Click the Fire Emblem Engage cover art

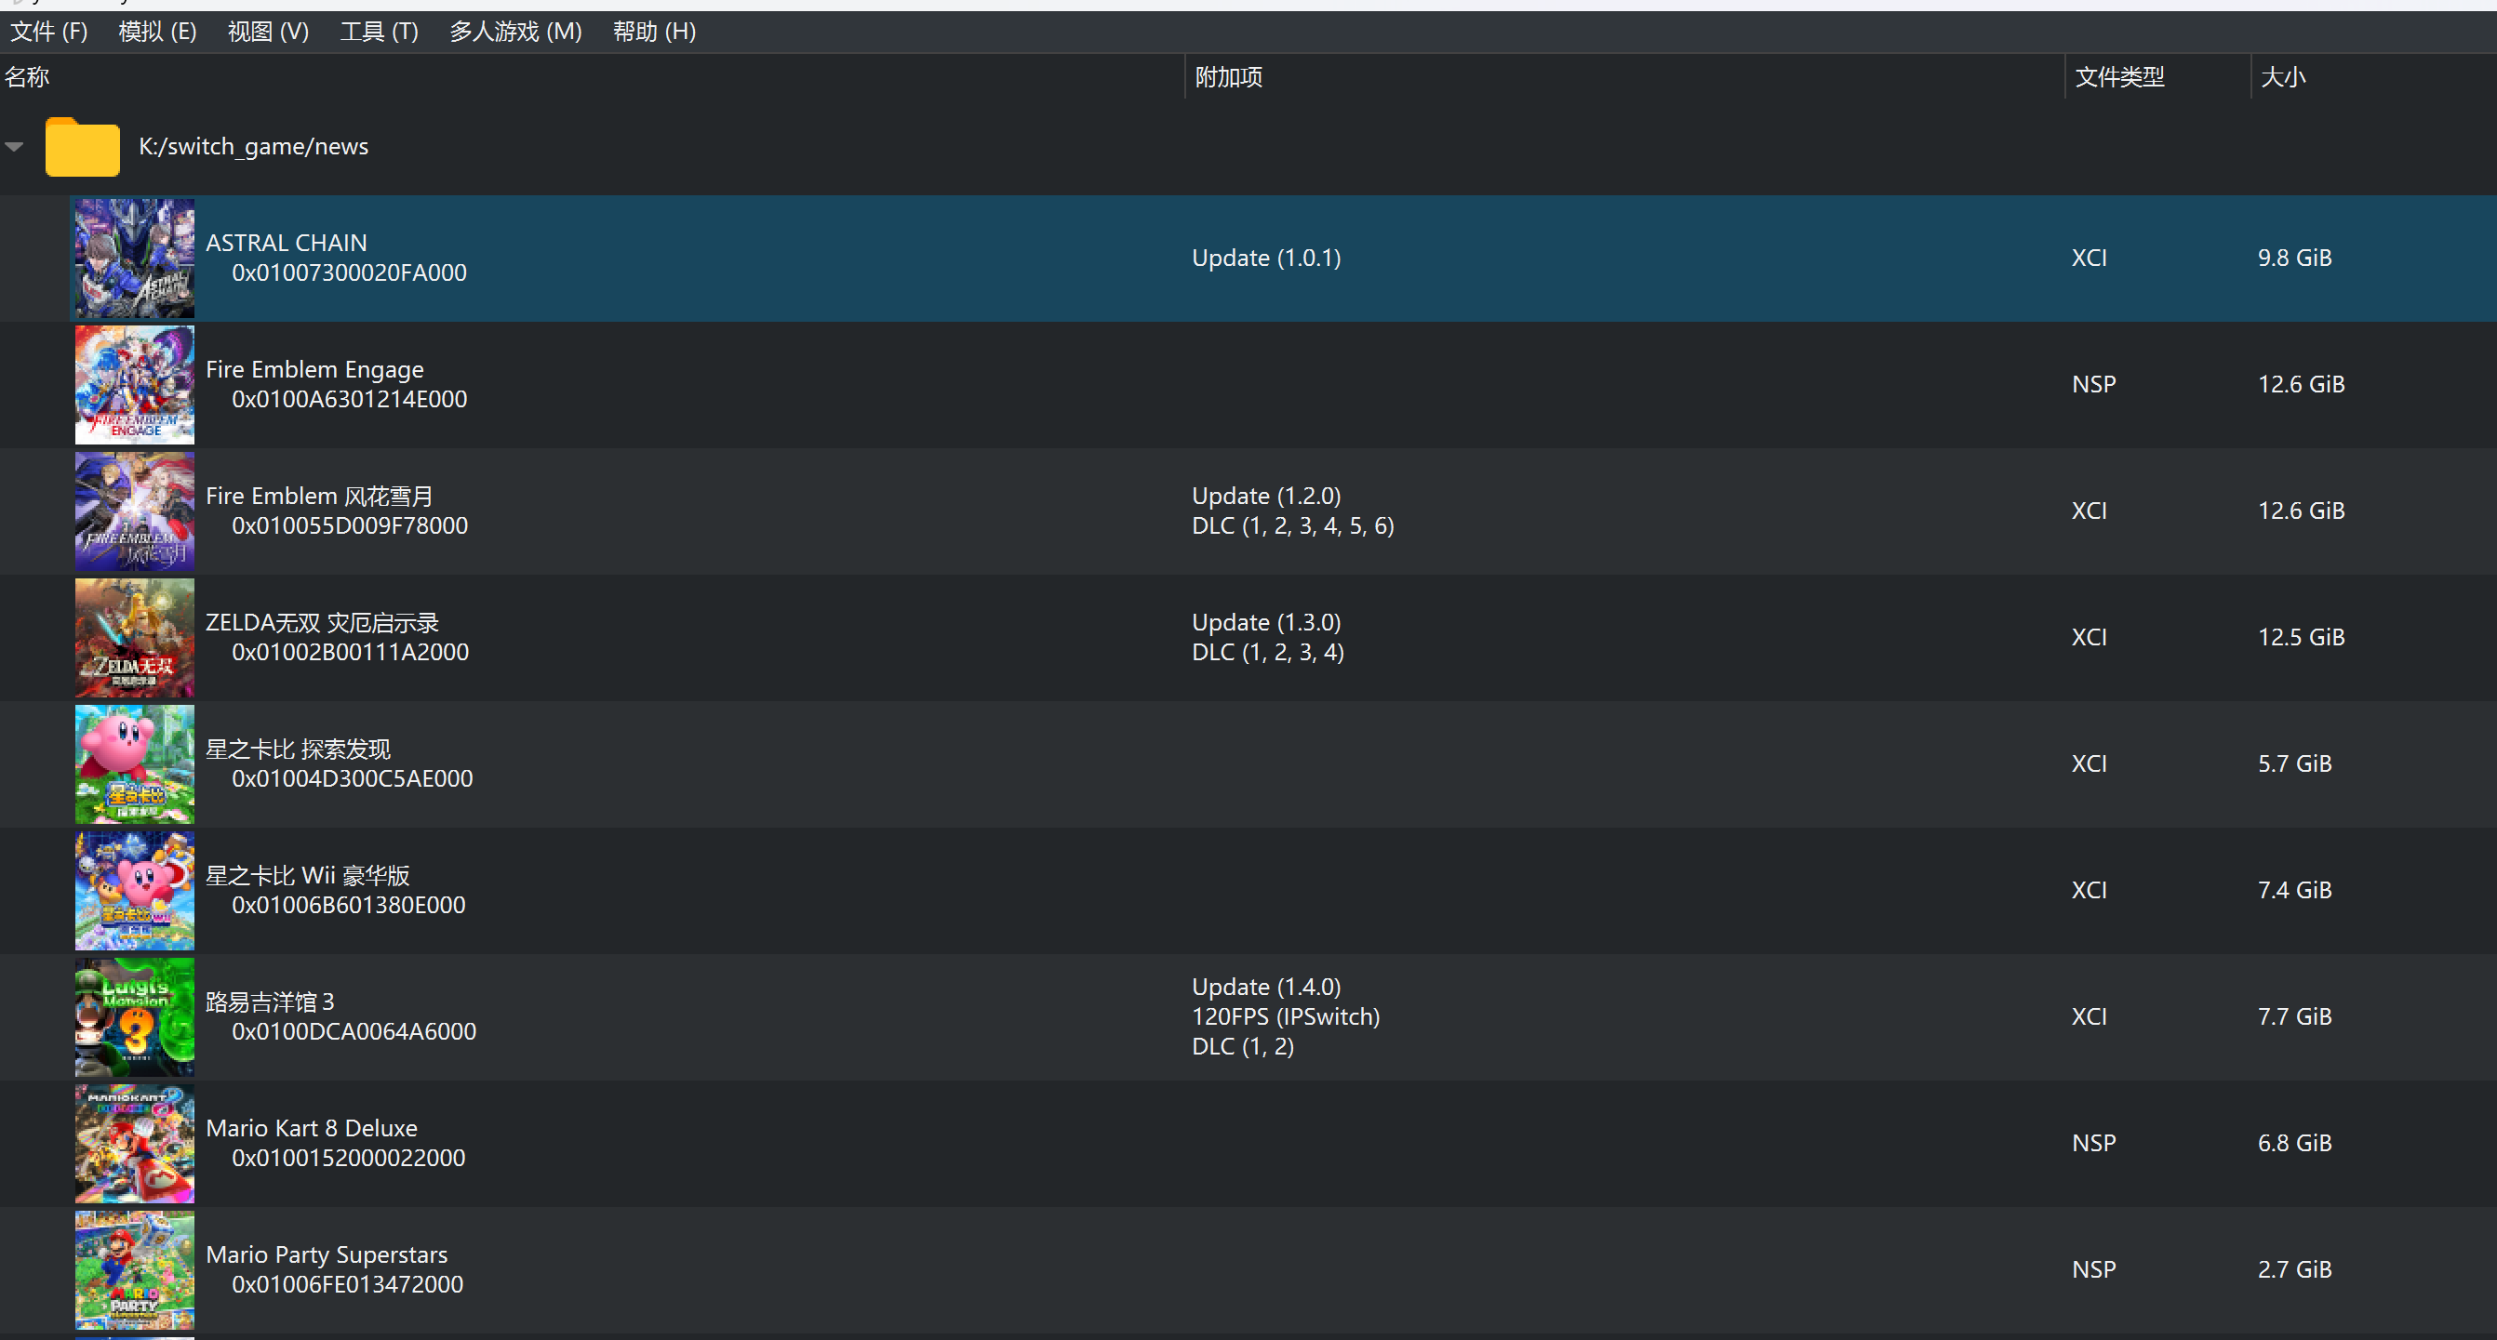[135, 385]
